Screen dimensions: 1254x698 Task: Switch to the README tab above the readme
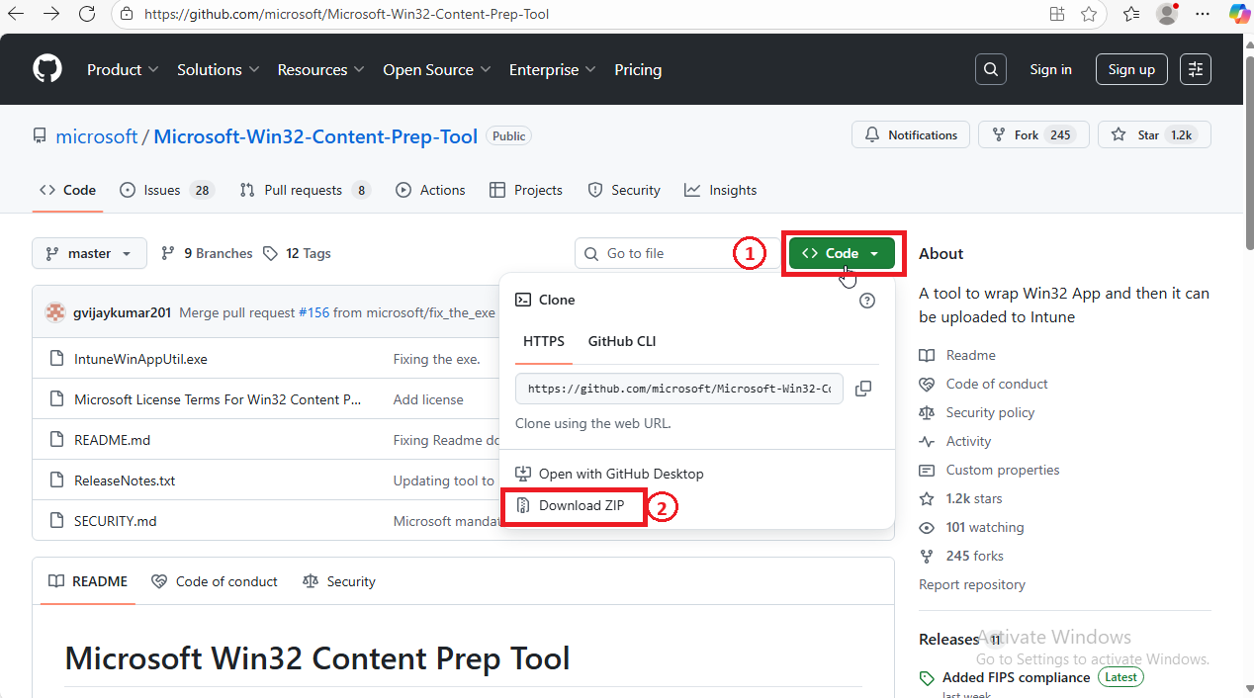[x=88, y=581]
